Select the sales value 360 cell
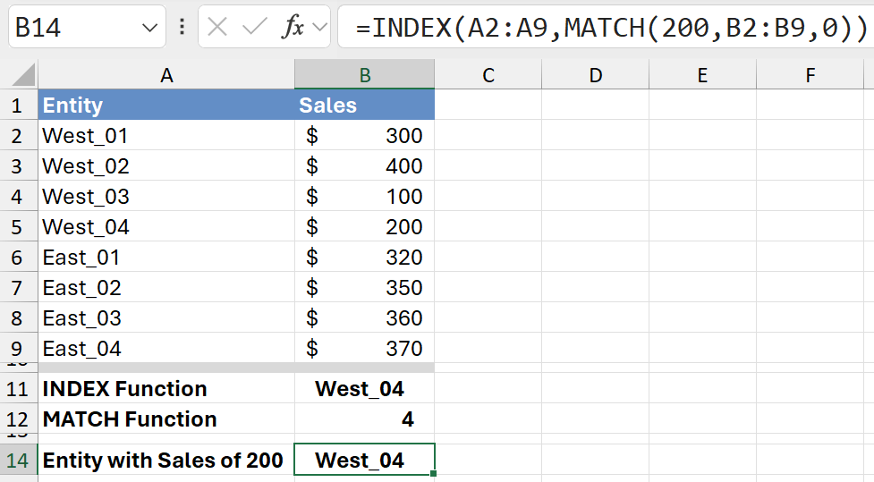Screen dimensions: 874x482 tap(364, 317)
